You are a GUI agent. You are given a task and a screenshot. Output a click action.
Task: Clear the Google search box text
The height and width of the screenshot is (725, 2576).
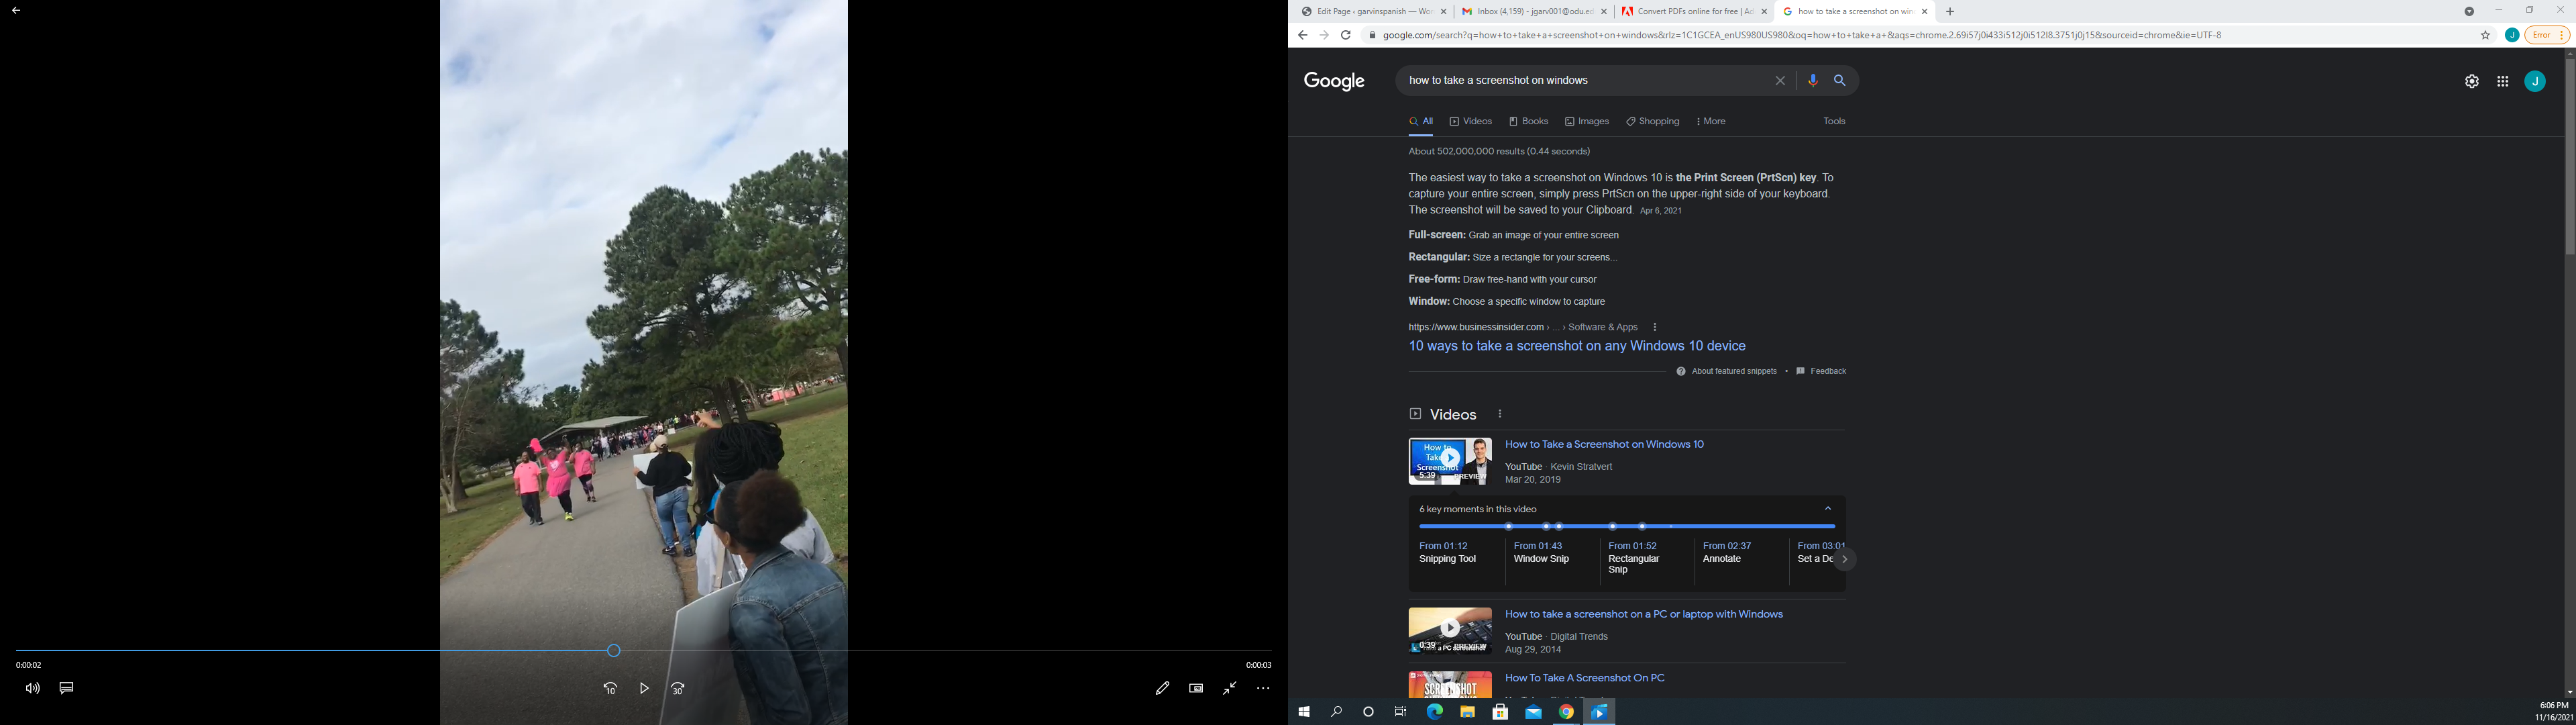1780,80
